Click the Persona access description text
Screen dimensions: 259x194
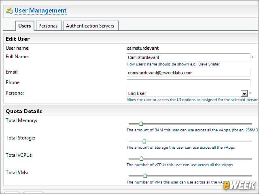point(192,100)
